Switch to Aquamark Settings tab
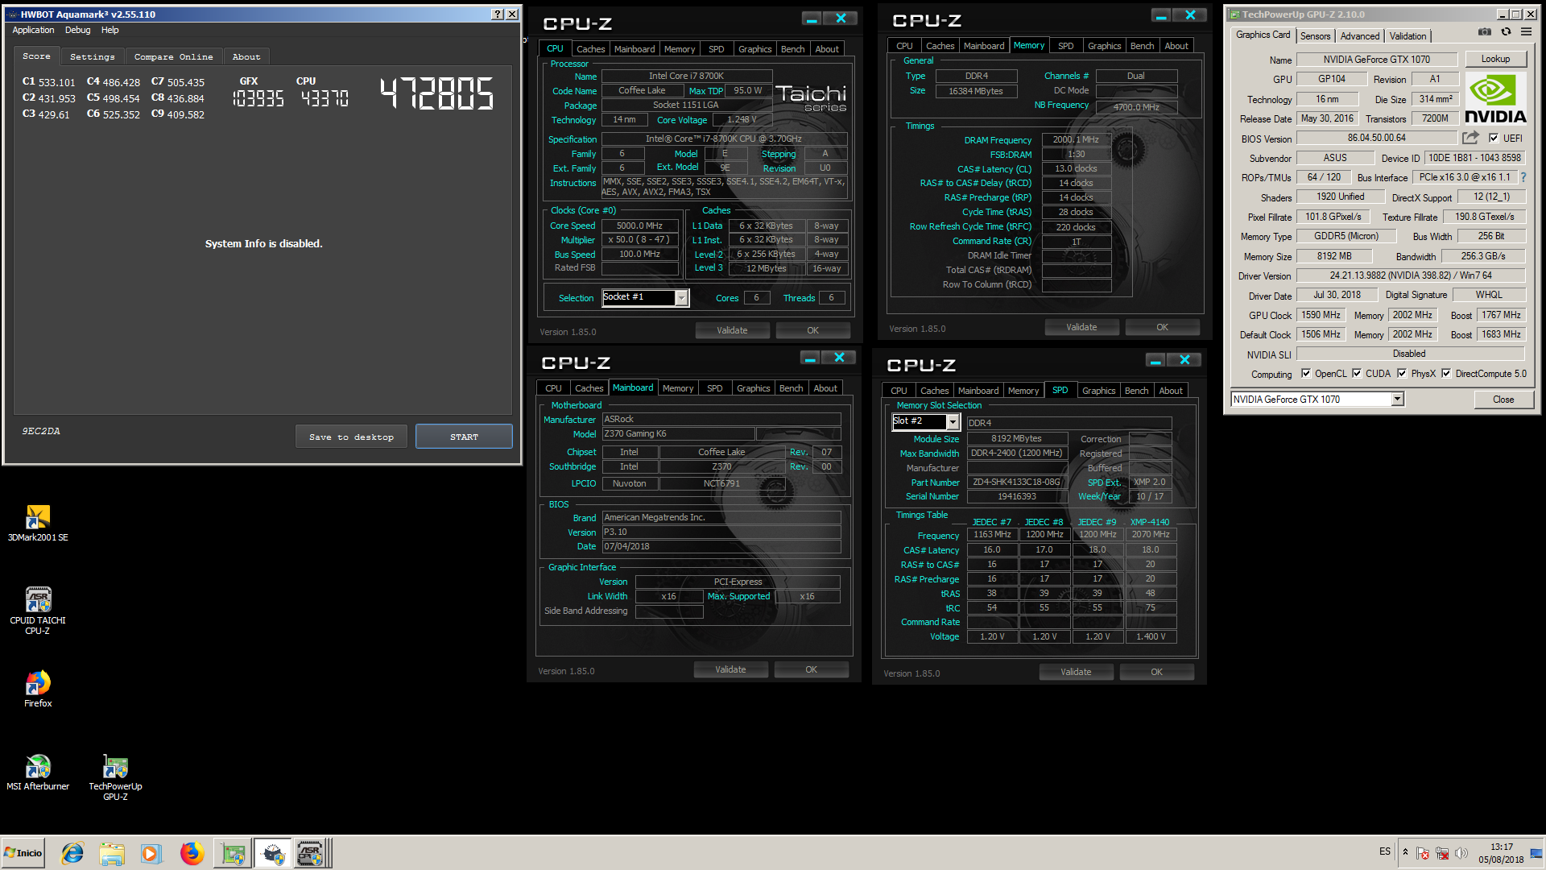The height and width of the screenshot is (870, 1546). point(93,57)
